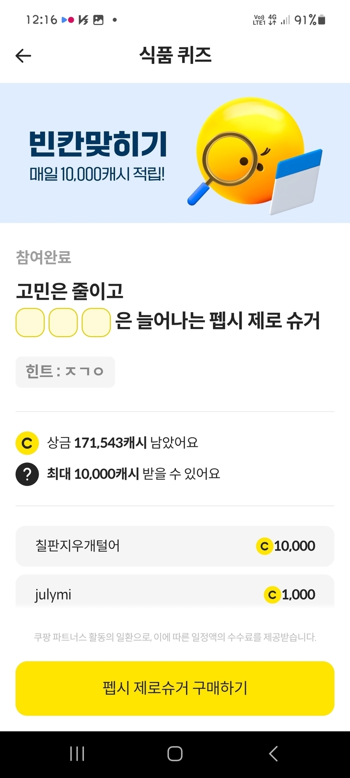This screenshot has width=350, height=778.
Task: Tap the 힌트 ㅈㄱㅇ hint chip
Action: [65, 372]
